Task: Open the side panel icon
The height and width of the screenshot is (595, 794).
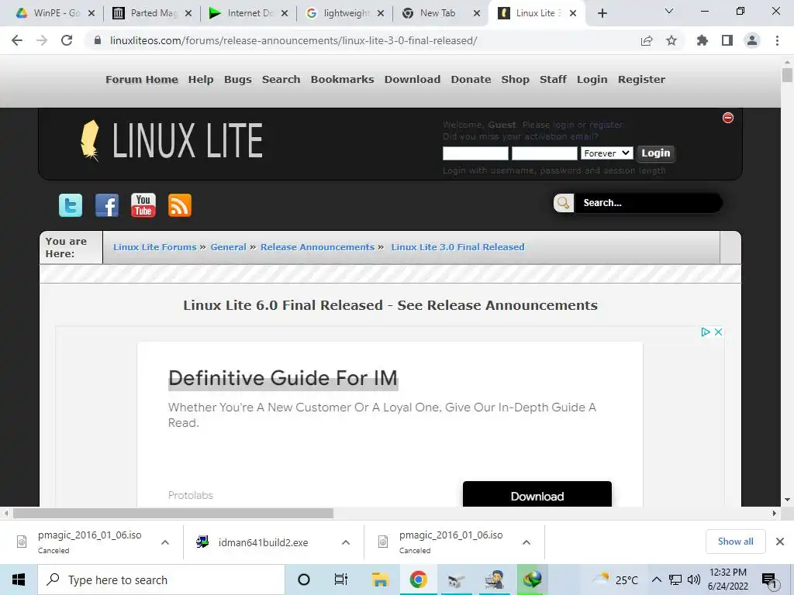Action: point(727,40)
